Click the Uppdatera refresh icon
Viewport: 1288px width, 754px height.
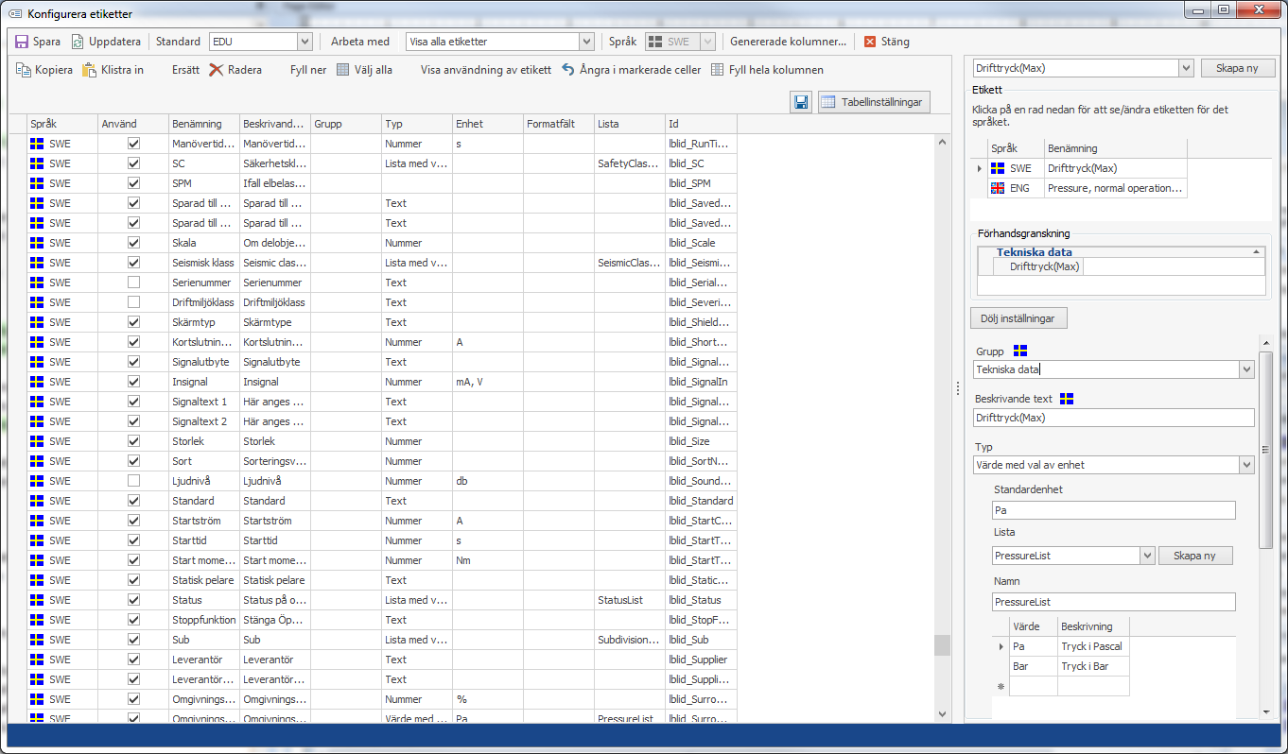pyautogui.click(x=78, y=42)
